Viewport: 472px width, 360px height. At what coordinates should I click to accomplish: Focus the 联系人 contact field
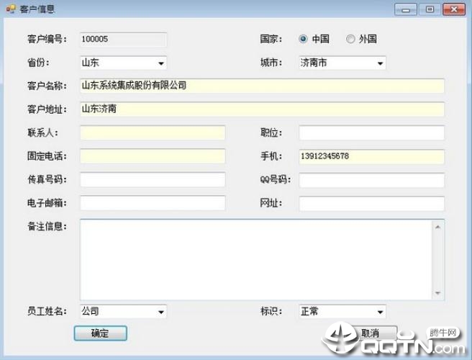pyautogui.click(x=153, y=132)
